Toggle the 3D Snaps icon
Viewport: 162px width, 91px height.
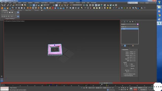click(x=59, y=5)
